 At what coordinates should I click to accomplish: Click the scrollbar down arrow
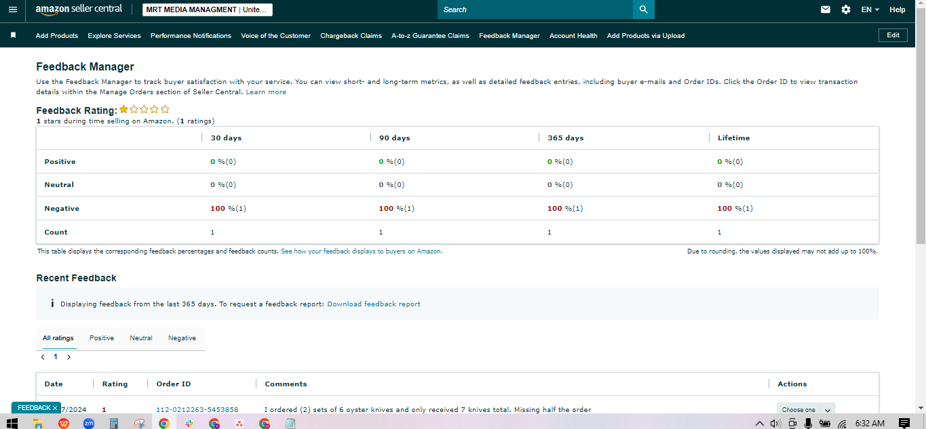(921, 408)
